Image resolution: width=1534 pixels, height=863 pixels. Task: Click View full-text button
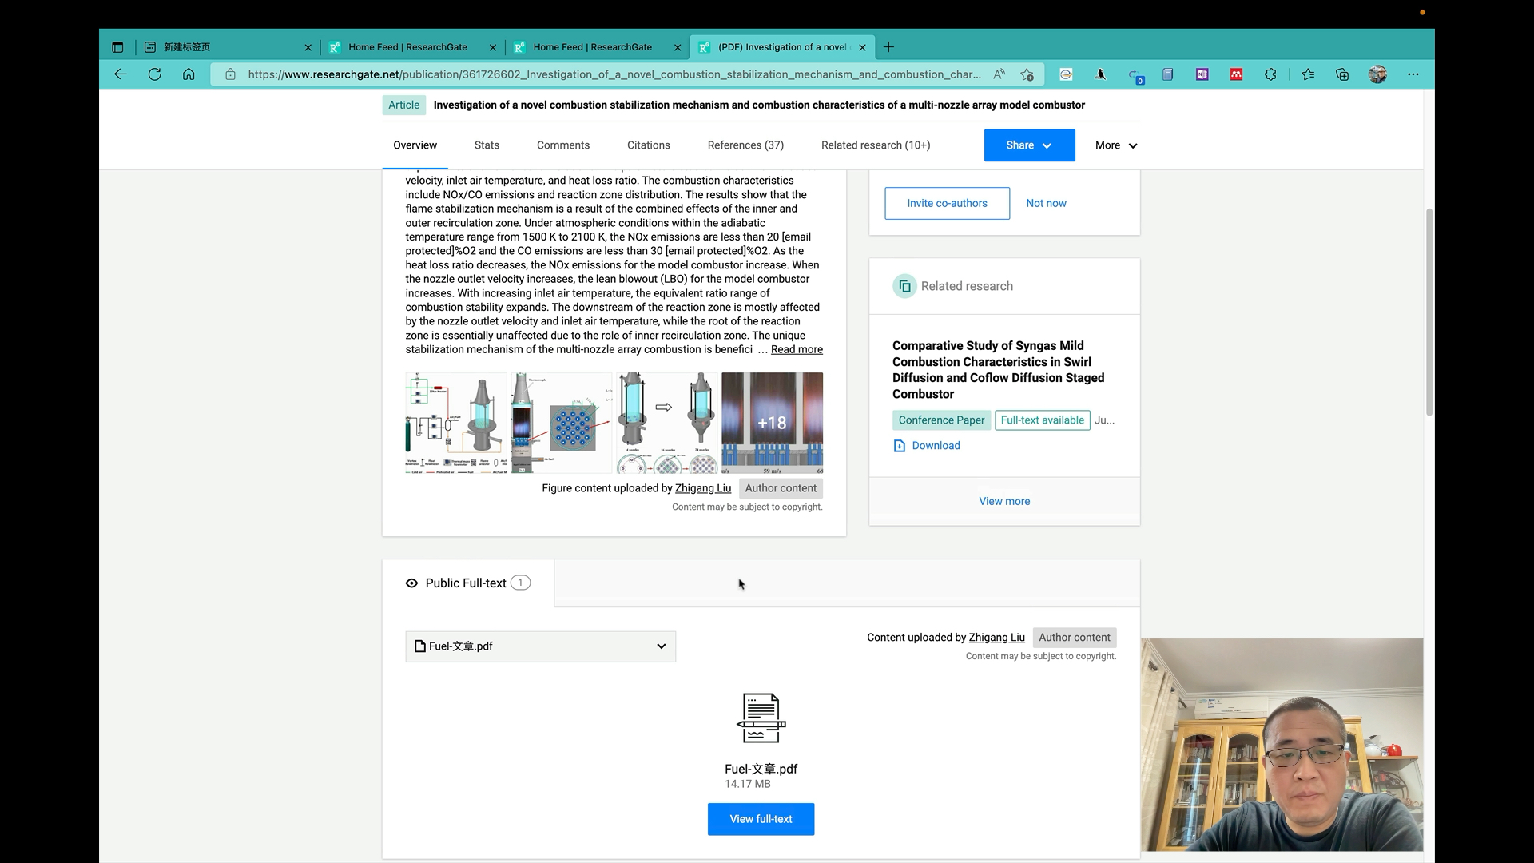[761, 819]
